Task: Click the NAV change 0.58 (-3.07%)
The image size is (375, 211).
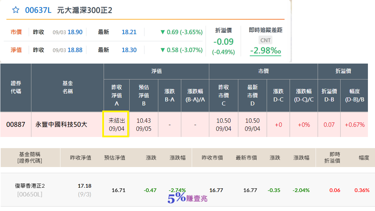Action: click(182, 50)
